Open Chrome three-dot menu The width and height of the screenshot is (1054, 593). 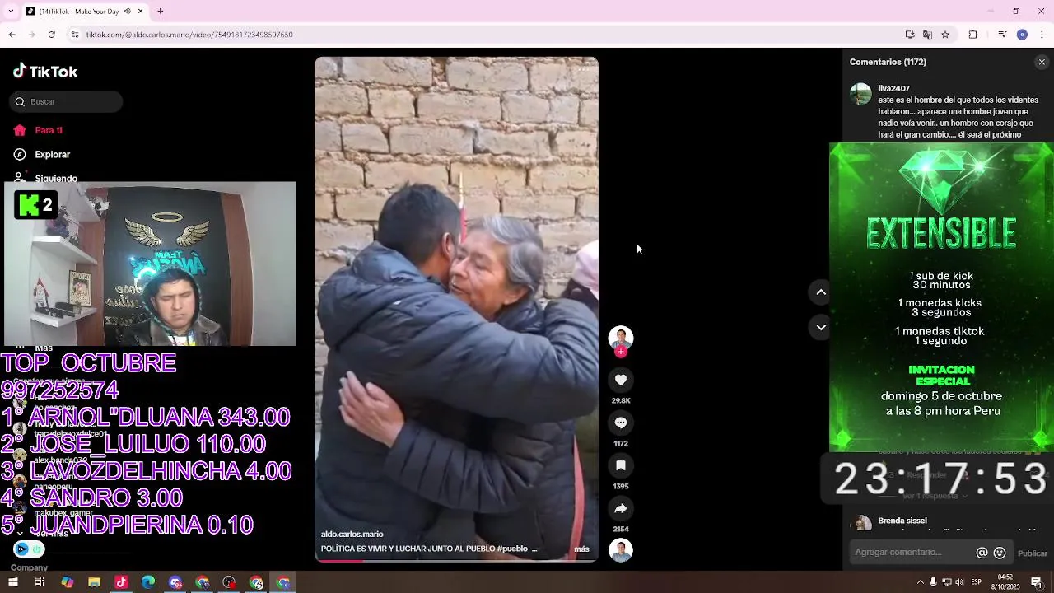(1042, 35)
